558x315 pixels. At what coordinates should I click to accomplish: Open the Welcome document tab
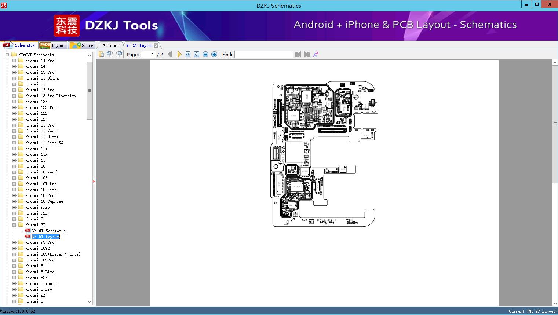111,45
